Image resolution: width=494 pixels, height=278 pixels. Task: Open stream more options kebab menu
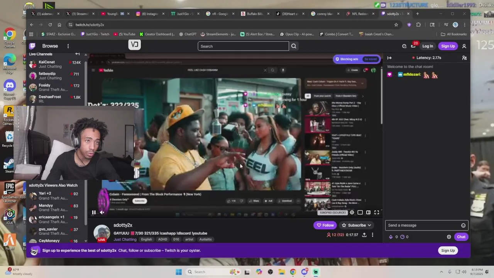click(x=372, y=235)
